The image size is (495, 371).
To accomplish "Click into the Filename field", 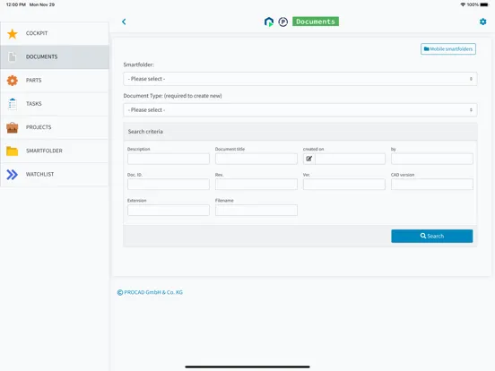I will [x=256, y=210].
